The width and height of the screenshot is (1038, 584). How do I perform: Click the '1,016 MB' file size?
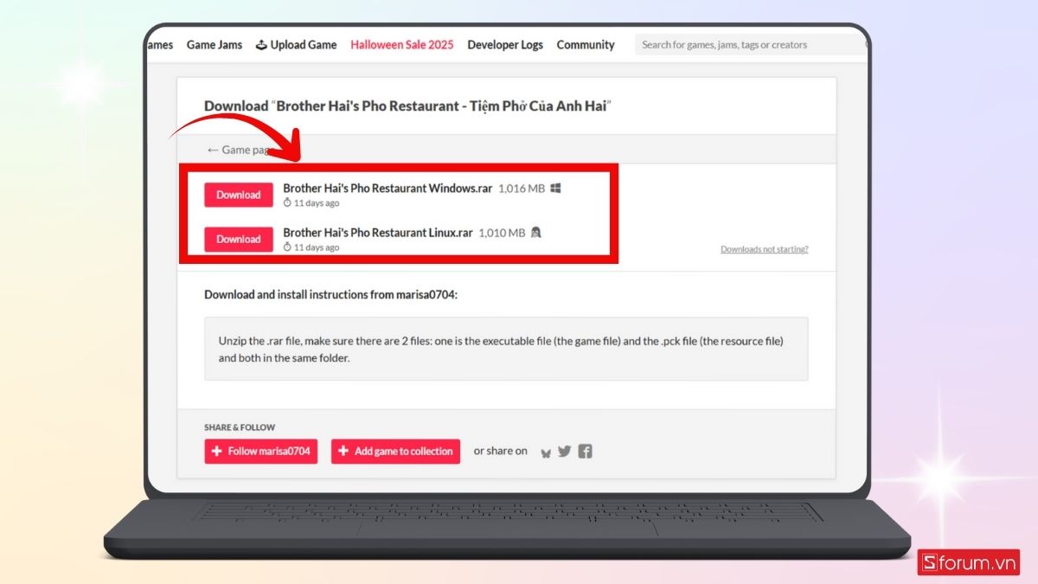click(x=522, y=189)
